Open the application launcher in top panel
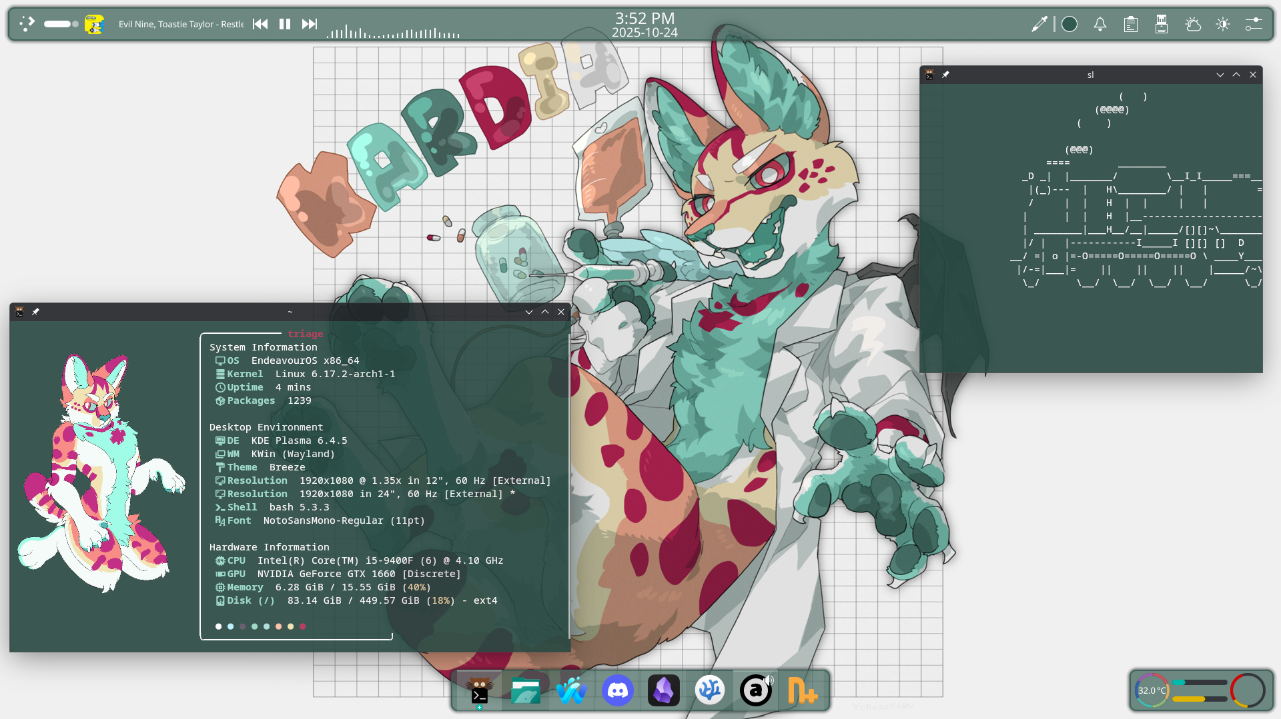Image resolution: width=1281 pixels, height=719 pixels. [27, 24]
